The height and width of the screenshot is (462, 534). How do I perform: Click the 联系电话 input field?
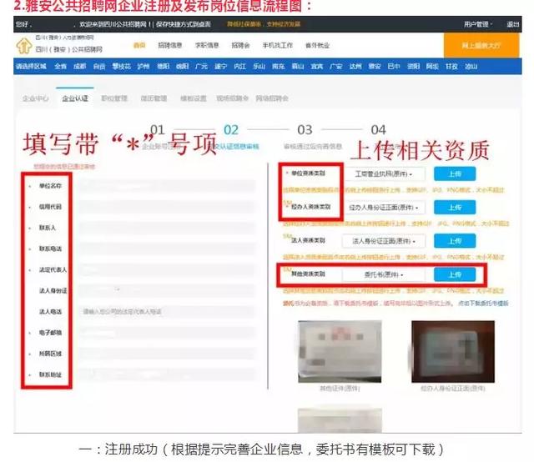tap(167, 249)
